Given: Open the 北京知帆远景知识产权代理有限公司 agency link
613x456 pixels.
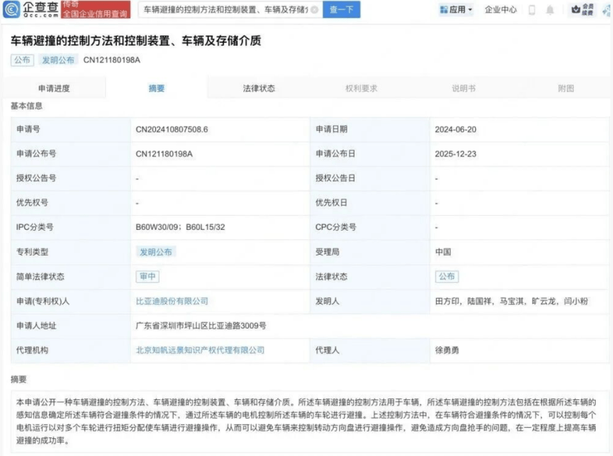Looking at the screenshot, I should point(199,350).
